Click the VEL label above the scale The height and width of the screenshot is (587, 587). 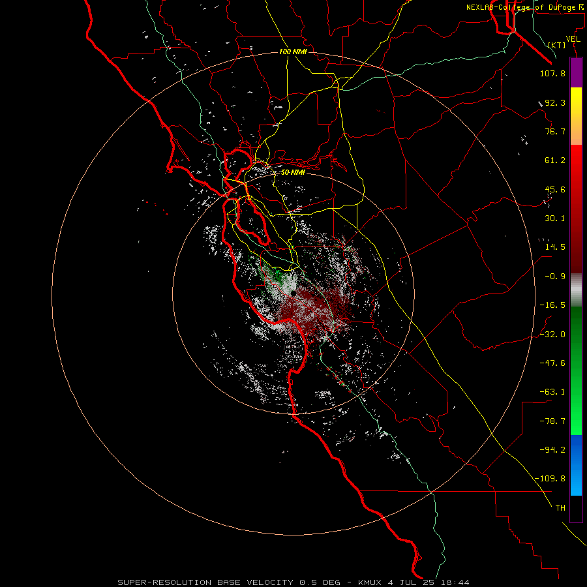573,39
